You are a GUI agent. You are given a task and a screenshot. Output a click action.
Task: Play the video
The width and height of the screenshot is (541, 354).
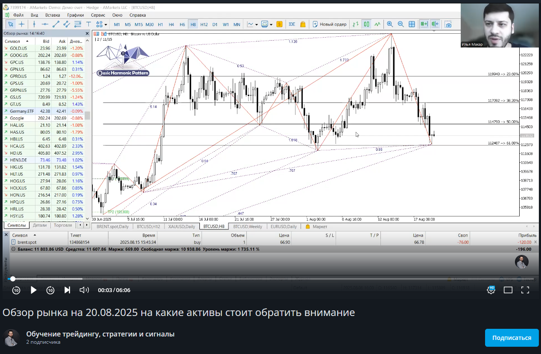pos(33,290)
